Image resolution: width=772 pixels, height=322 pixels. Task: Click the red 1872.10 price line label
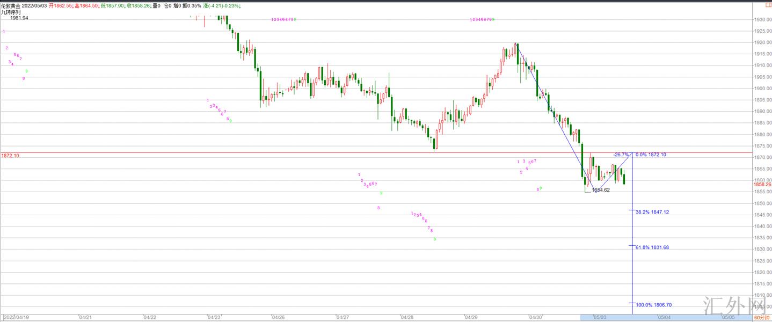(x=10, y=156)
